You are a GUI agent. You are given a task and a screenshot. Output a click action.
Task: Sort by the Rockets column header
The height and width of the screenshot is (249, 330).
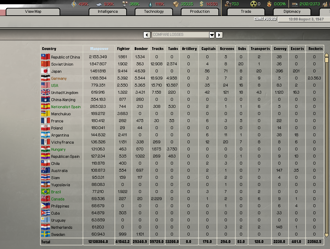pos(315,49)
